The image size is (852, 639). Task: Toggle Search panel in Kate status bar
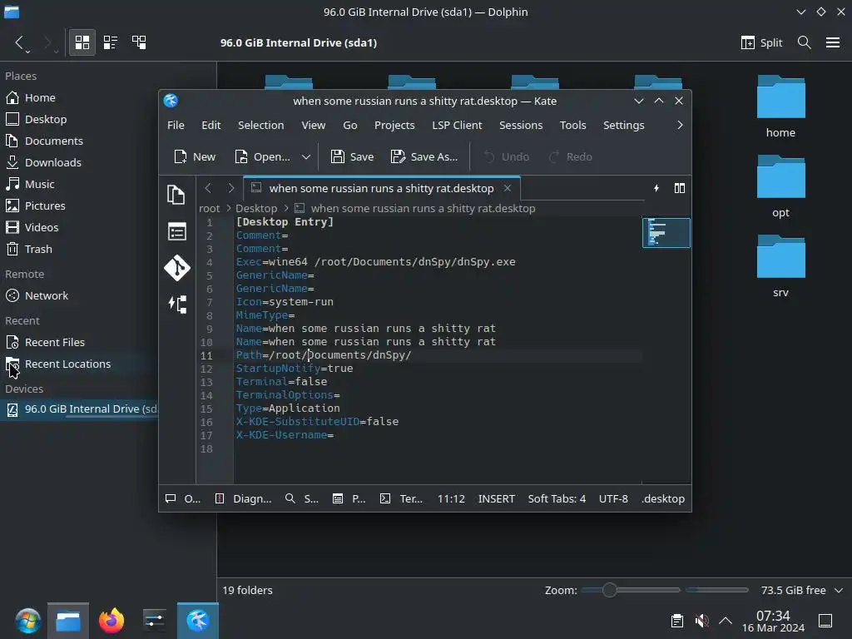[302, 499]
